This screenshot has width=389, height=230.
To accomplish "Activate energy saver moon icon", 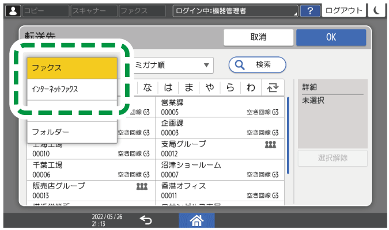I will tap(376, 10).
